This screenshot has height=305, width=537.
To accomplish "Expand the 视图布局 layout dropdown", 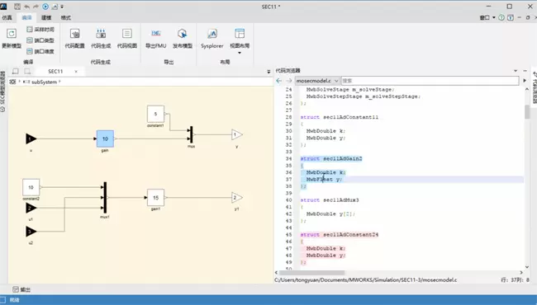I will [x=240, y=53].
